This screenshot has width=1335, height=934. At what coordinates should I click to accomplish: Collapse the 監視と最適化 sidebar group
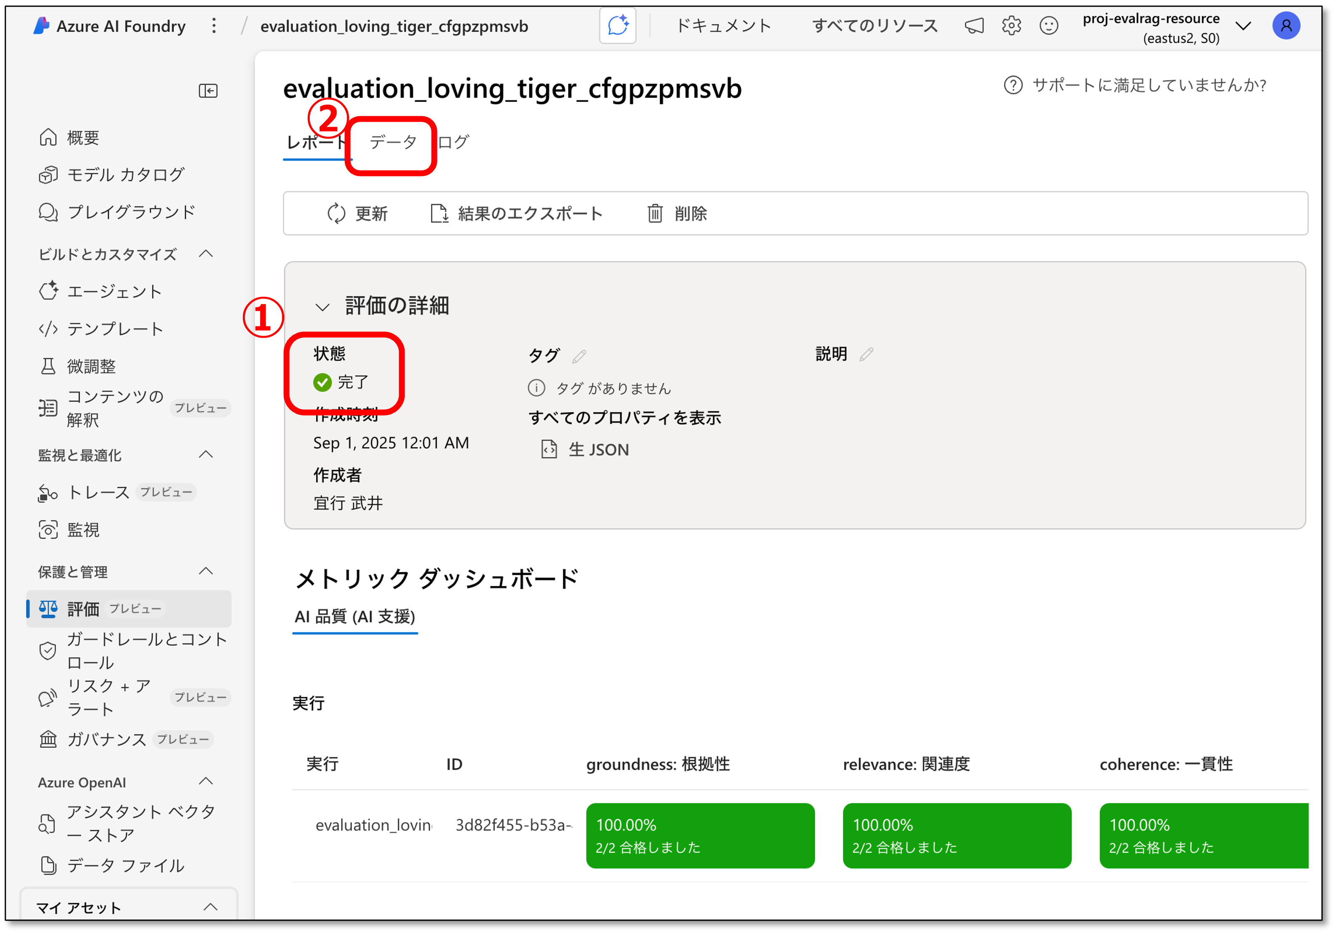(206, 455)
